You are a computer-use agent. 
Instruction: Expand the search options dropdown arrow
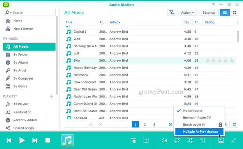click(11, 12)
